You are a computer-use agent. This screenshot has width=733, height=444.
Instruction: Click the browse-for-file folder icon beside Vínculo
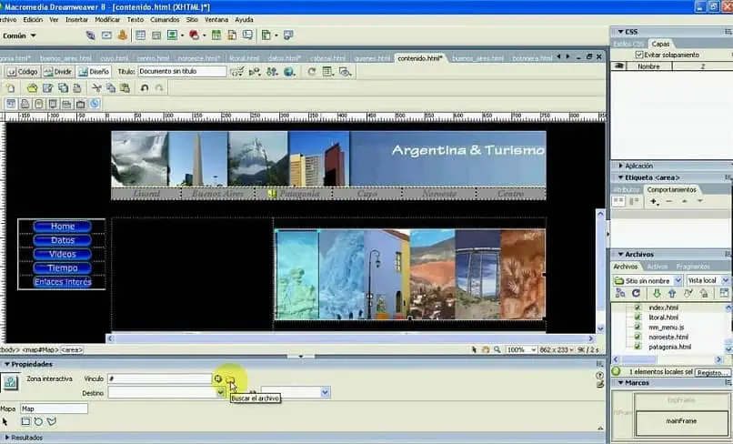[230, 378]
